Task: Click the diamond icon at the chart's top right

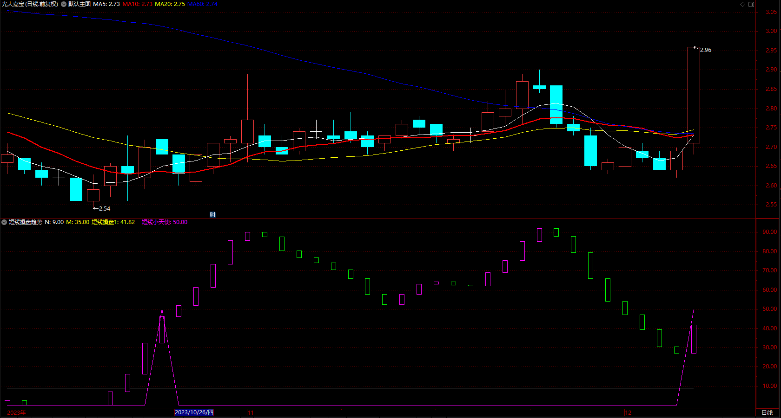Action: (742, 4)
